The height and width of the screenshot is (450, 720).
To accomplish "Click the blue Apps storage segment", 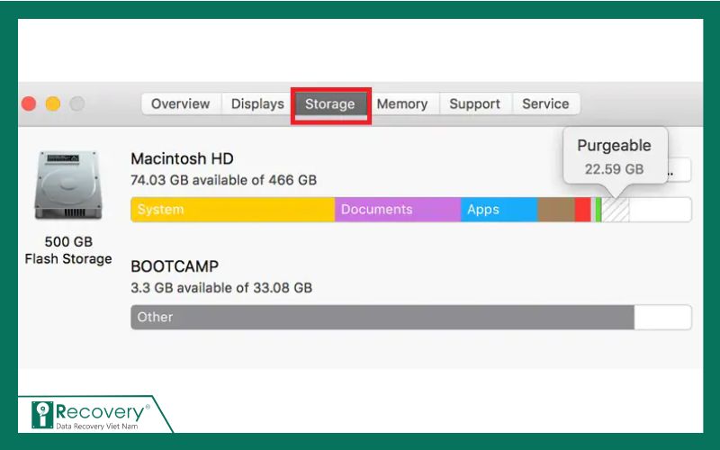I will pyautogui.click(x=499, y=210).
